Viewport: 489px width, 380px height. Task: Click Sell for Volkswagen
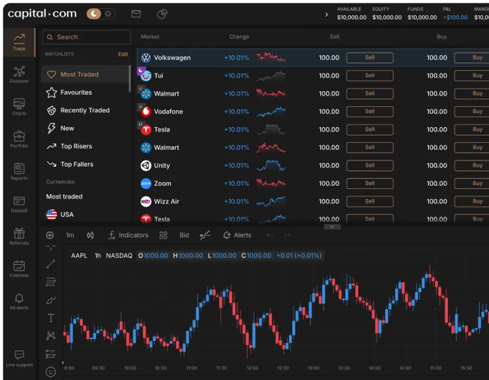[370, 57]
